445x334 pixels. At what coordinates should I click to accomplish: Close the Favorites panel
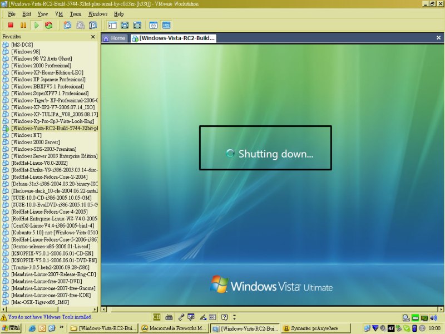93,37
